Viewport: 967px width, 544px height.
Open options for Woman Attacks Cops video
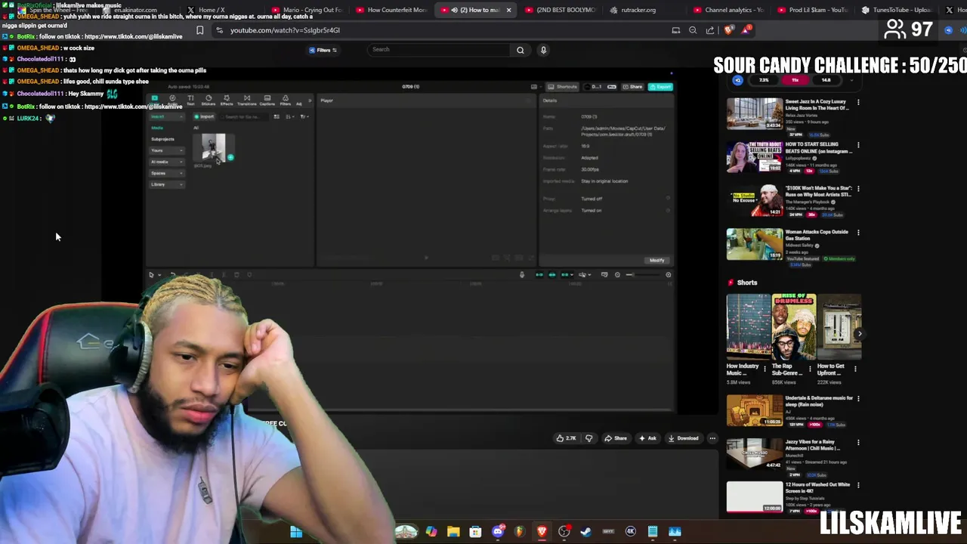click(x=858, y=233)
